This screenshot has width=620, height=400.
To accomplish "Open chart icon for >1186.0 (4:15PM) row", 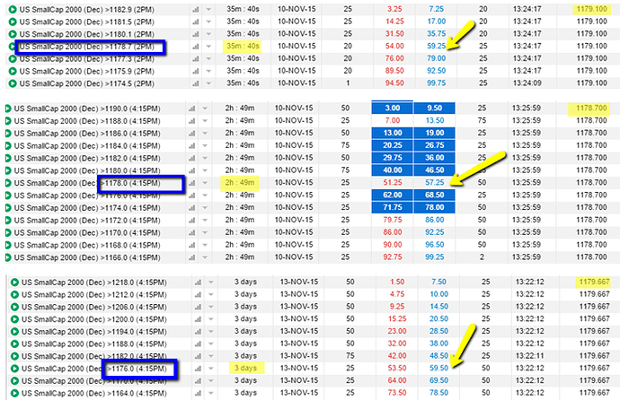I will [191, 134].
